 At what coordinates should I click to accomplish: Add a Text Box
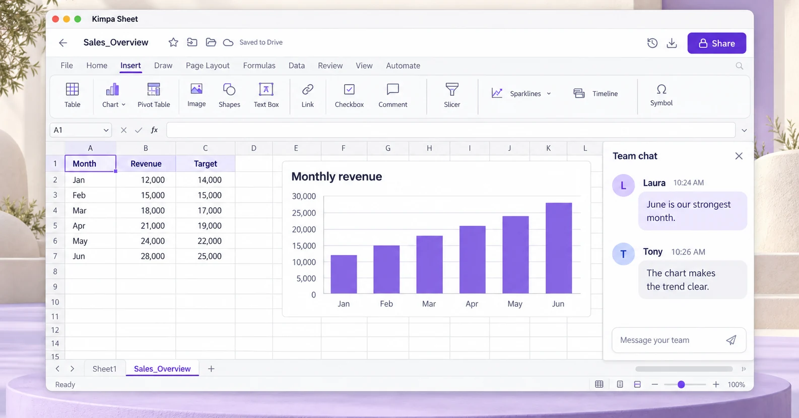(266, 95)
